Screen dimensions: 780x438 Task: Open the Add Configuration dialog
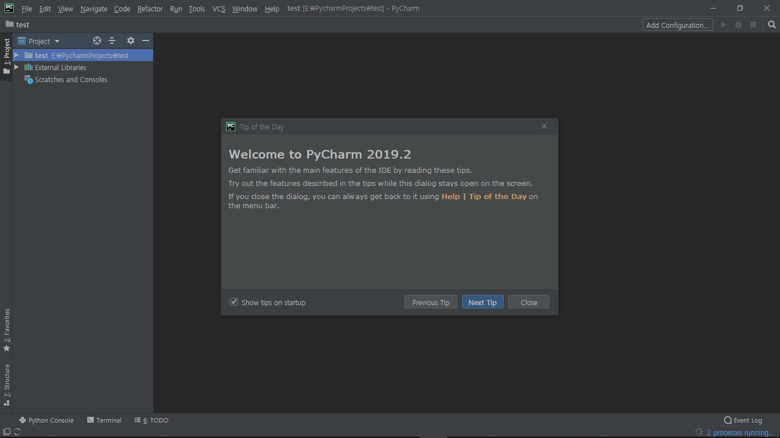point(677,25)
